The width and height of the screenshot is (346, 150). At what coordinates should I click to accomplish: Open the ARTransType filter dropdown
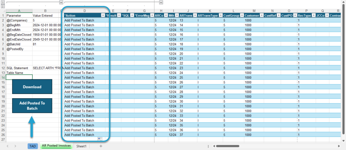(x=220, y=16)
